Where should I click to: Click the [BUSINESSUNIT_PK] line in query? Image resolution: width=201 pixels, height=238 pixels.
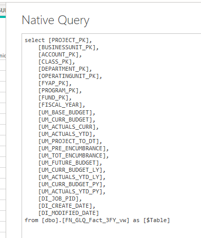(68, 48)
